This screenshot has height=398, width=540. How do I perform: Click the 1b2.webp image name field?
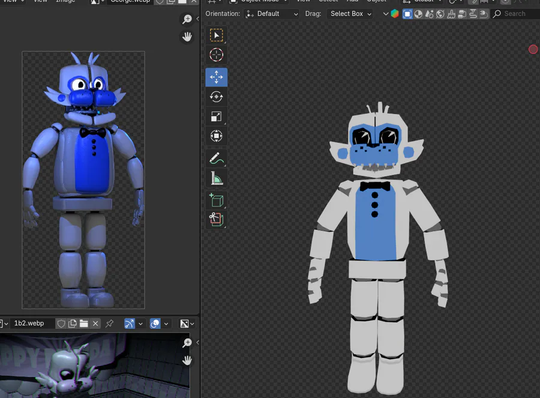(x=32, y=324)
